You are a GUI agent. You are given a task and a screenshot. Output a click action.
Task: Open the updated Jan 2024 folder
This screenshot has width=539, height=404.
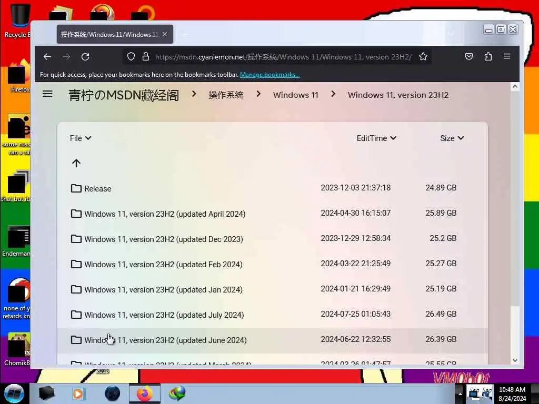pyautogui.click(x=163, y=290)
